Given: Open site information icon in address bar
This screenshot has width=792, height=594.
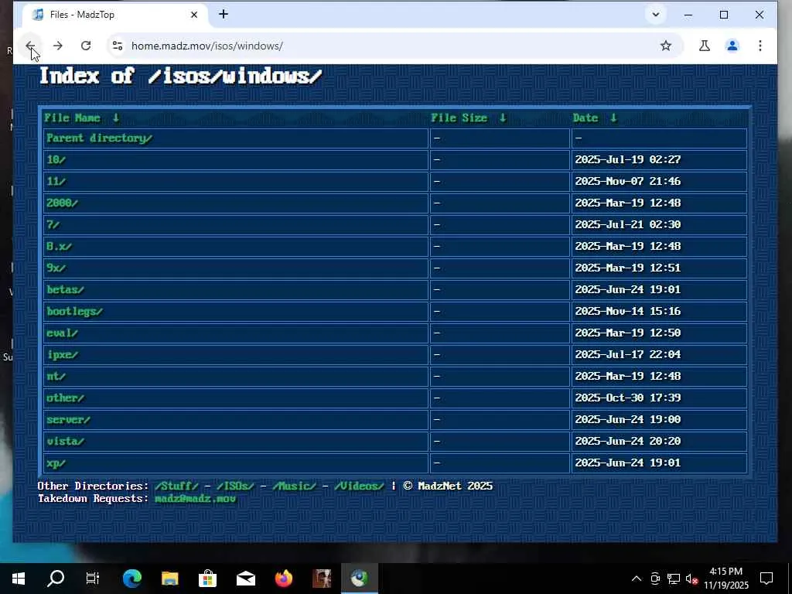Looking at the screenshot, I should coord(118,46).
